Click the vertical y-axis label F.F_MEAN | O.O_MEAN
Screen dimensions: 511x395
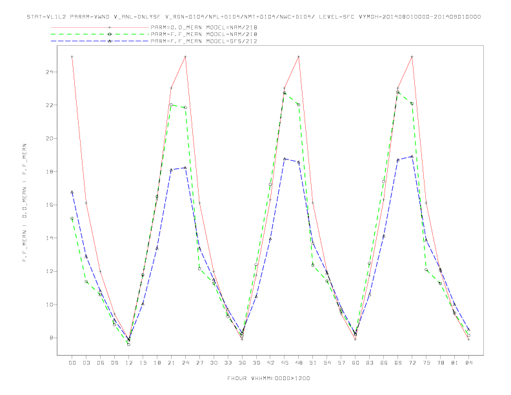pos(25,203)
